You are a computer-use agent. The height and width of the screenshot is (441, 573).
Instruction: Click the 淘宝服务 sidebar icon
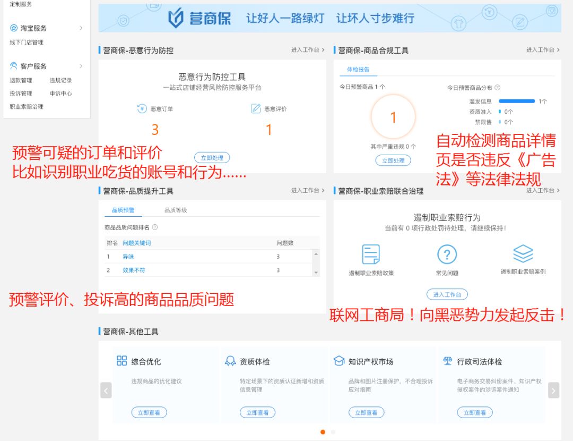13,28
